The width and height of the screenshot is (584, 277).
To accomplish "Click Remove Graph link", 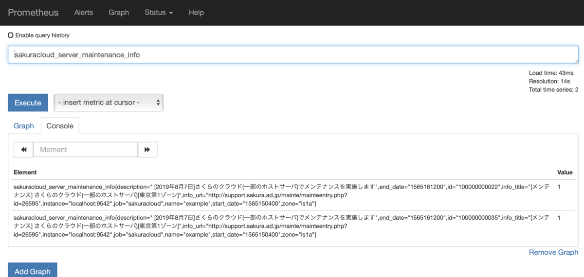I will click(x=553, y=252).
